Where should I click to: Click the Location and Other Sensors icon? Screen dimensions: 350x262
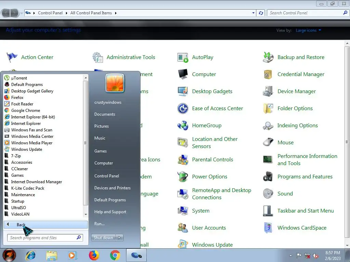click(x=183, y=143)
